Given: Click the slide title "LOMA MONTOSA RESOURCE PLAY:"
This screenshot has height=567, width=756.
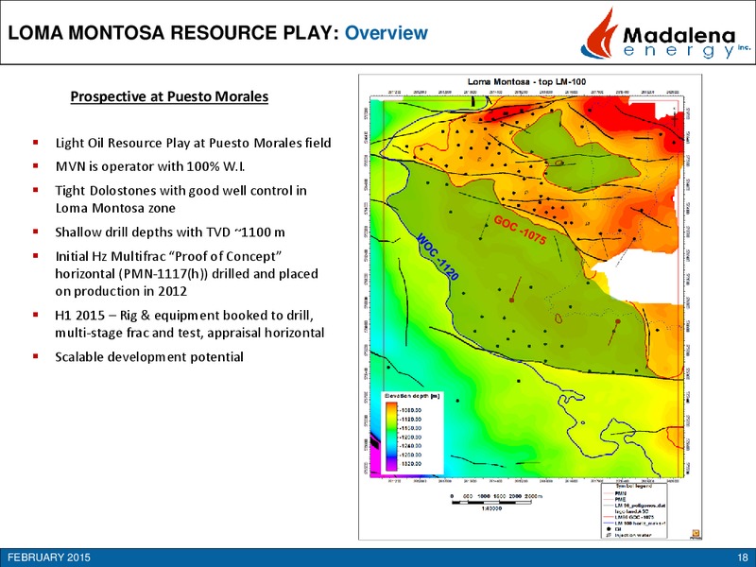Looking at the screenshot, I should pyautogui.click(x=174, y=33).
